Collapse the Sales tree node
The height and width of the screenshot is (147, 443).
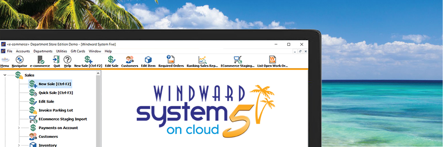(5, 75)
